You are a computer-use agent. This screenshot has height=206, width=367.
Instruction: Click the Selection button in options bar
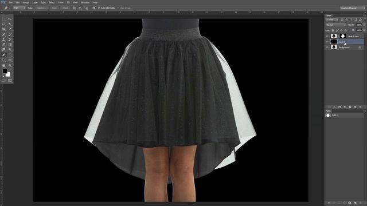click(x=41, y=8)
